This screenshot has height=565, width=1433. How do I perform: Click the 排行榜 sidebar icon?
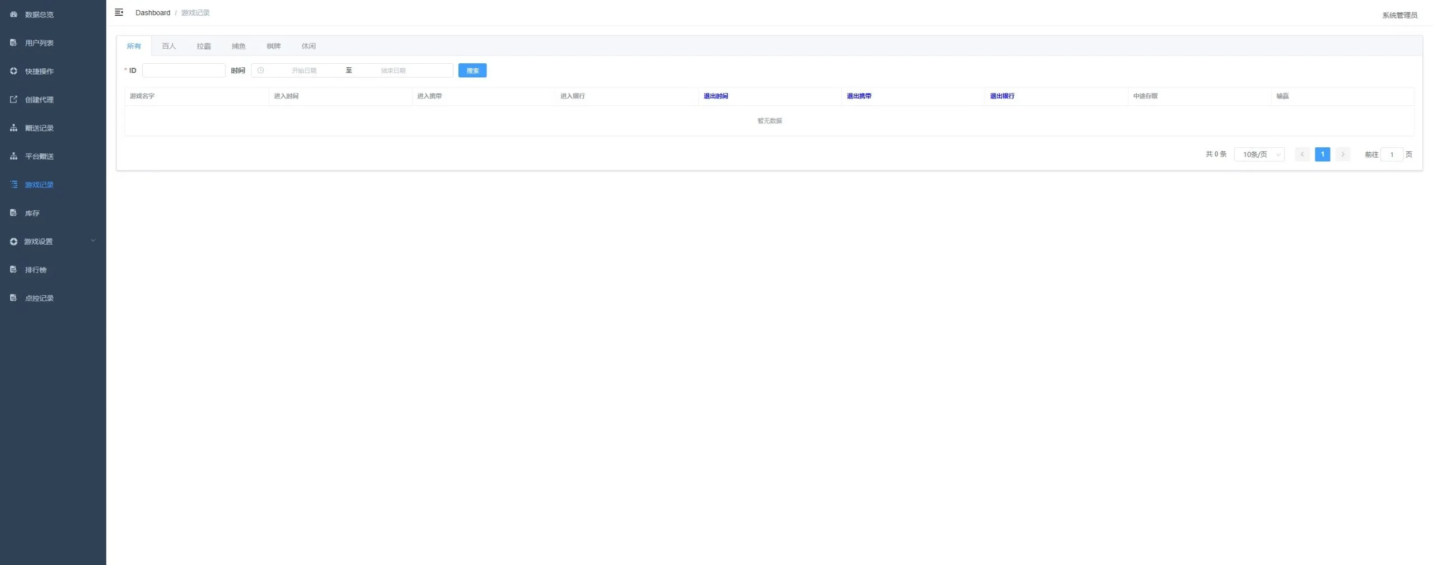click(x=13, y=269)
